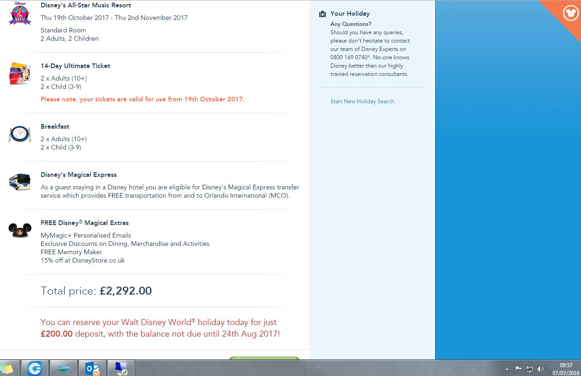Show hidden system tray icons
The height and width of the screenshot is (376, 581).
pos(507,369)
